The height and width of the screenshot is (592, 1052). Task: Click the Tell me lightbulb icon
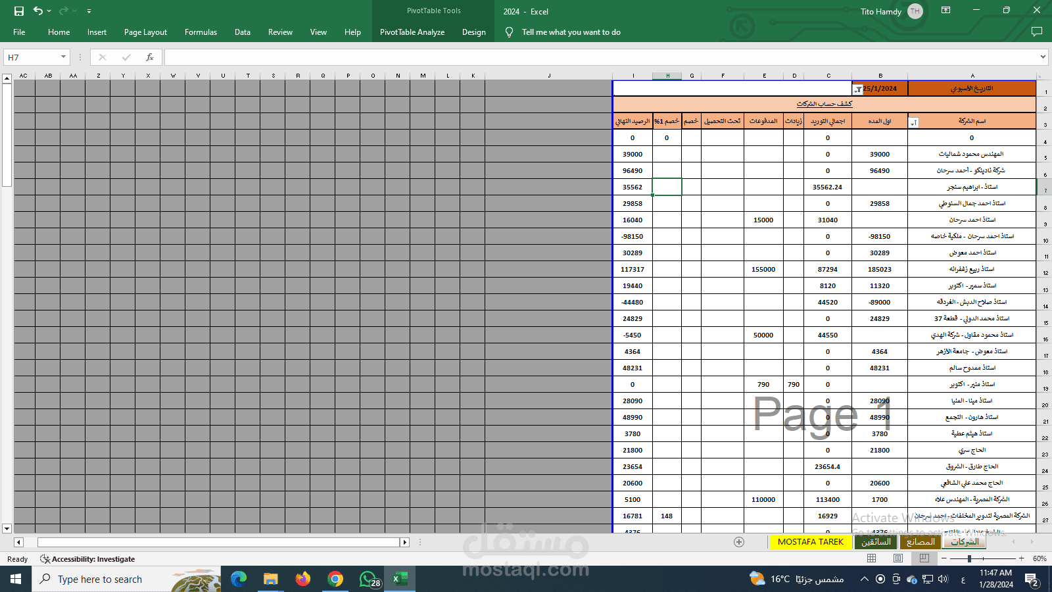click(509, 32)
